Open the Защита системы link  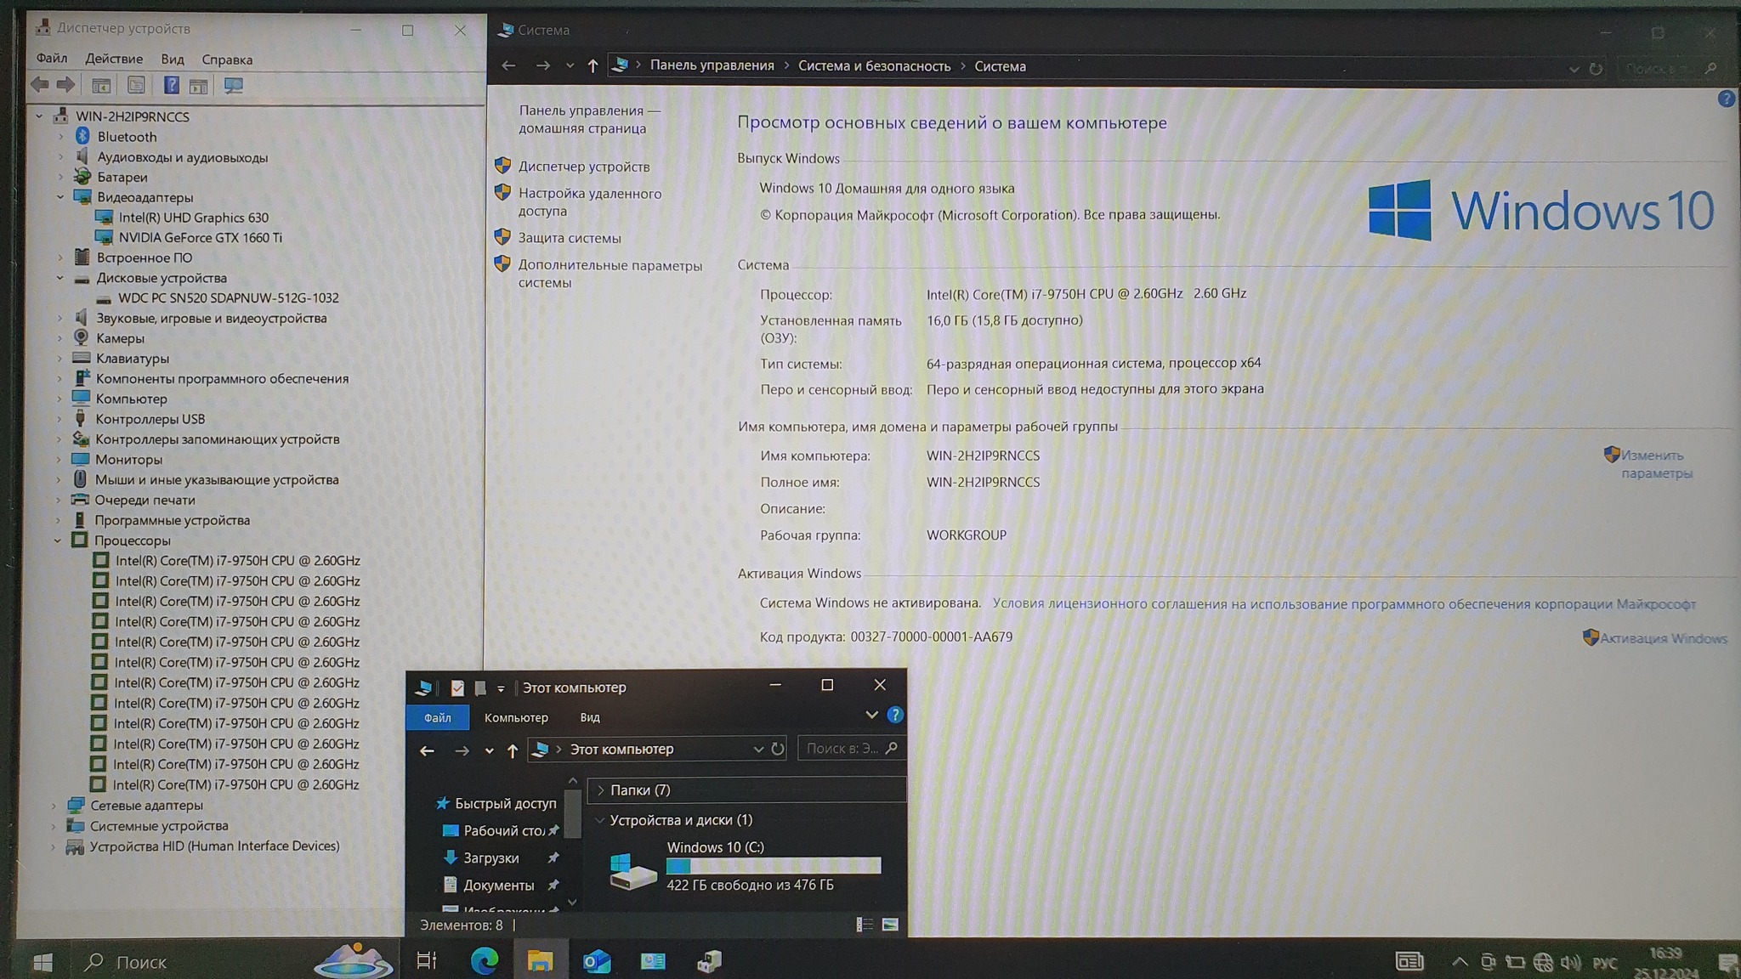click(569, 238)
